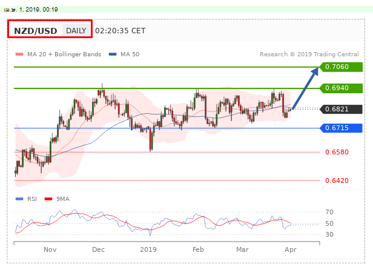Click the Feb label on time axis
Screen dimensions: 373x267
198,249
